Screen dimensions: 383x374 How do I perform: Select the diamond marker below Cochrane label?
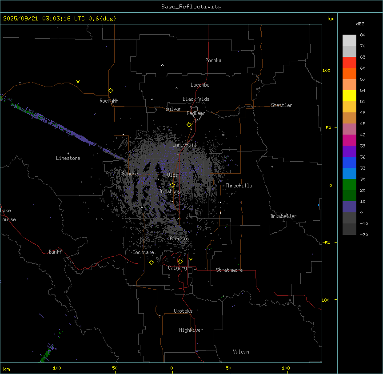coord(151,263)
